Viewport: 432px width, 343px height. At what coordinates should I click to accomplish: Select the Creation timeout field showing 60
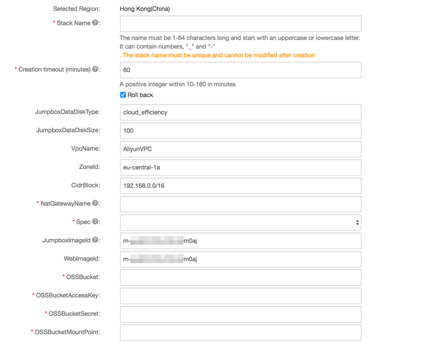pyautogui.click(x=241, y=70)
